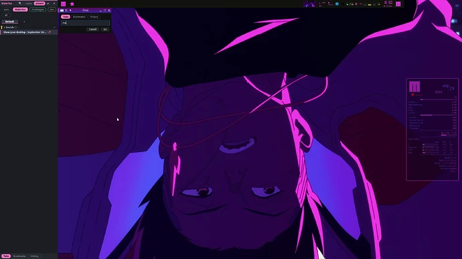Add a new workspace with plus button
This screenshot has width=462, height=259.
click(x=24, y=21)
